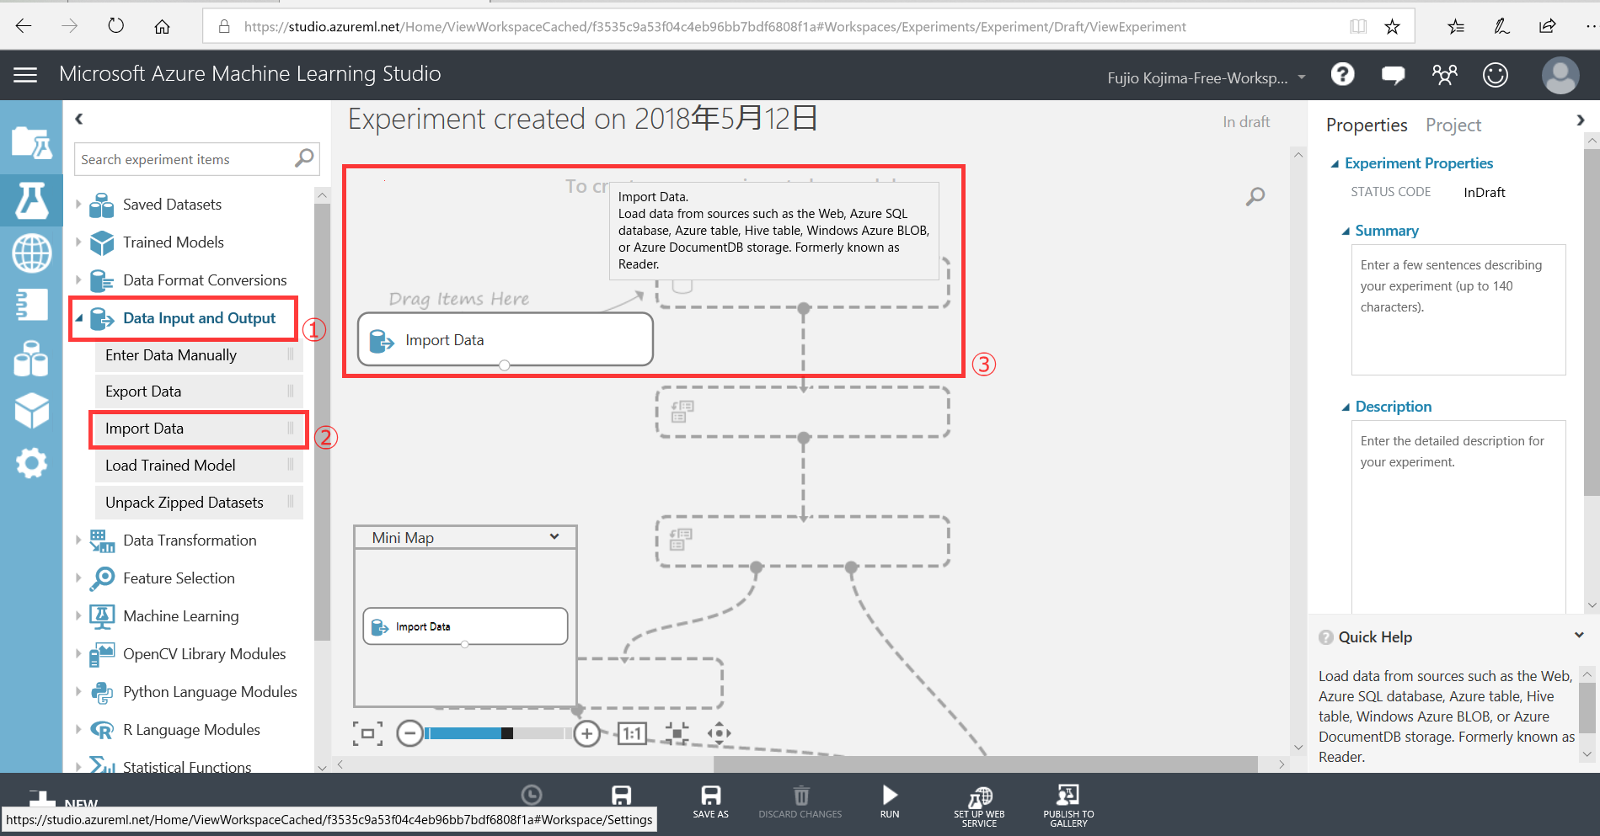The height and width of the screenshot is (836, 1600).
Task: Run the experiment
Action: [x=890, y=801]
